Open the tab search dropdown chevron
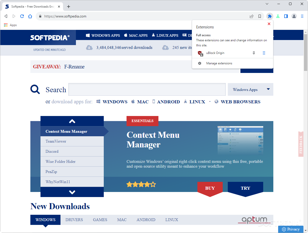 [267, 4]
